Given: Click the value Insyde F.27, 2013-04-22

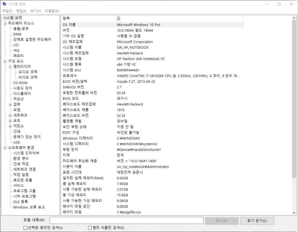Looking at the screenshot, I should tap(136, 82).
